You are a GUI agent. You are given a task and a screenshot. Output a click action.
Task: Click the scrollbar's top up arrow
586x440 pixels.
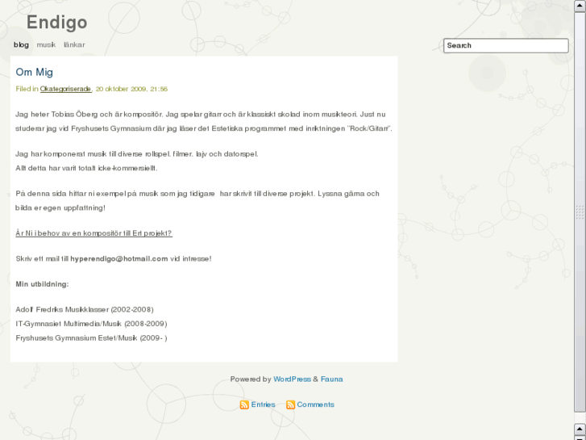580,6
